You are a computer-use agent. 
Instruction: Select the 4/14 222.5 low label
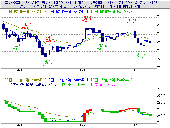pyautogui.click(x=48, y=63)
